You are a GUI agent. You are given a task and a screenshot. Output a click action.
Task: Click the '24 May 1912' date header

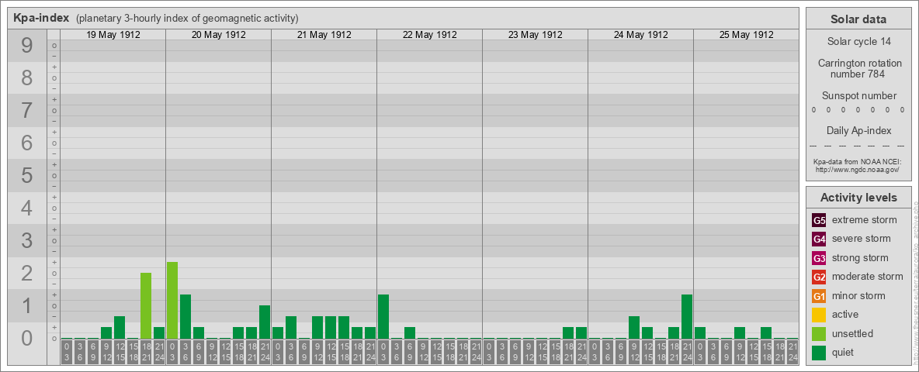pyautogui.click(x=640, y=35)
